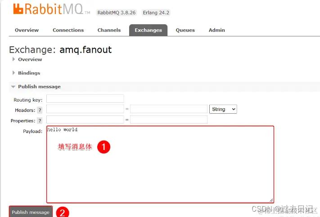Expand the Bindings section
This screenshot has height=217, width=320.
[x=26, y=73]
